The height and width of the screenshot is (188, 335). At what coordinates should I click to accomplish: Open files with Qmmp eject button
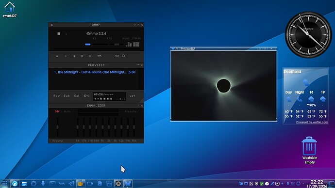[x=100, y=56]
